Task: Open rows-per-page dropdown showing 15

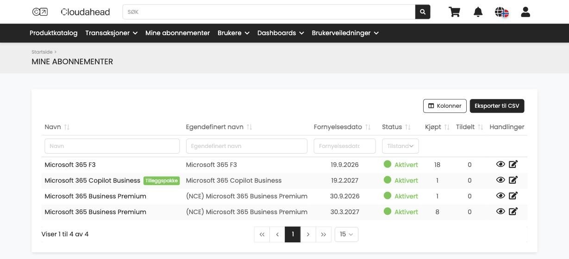Action: pyautogui.click(x=346, y=234)
